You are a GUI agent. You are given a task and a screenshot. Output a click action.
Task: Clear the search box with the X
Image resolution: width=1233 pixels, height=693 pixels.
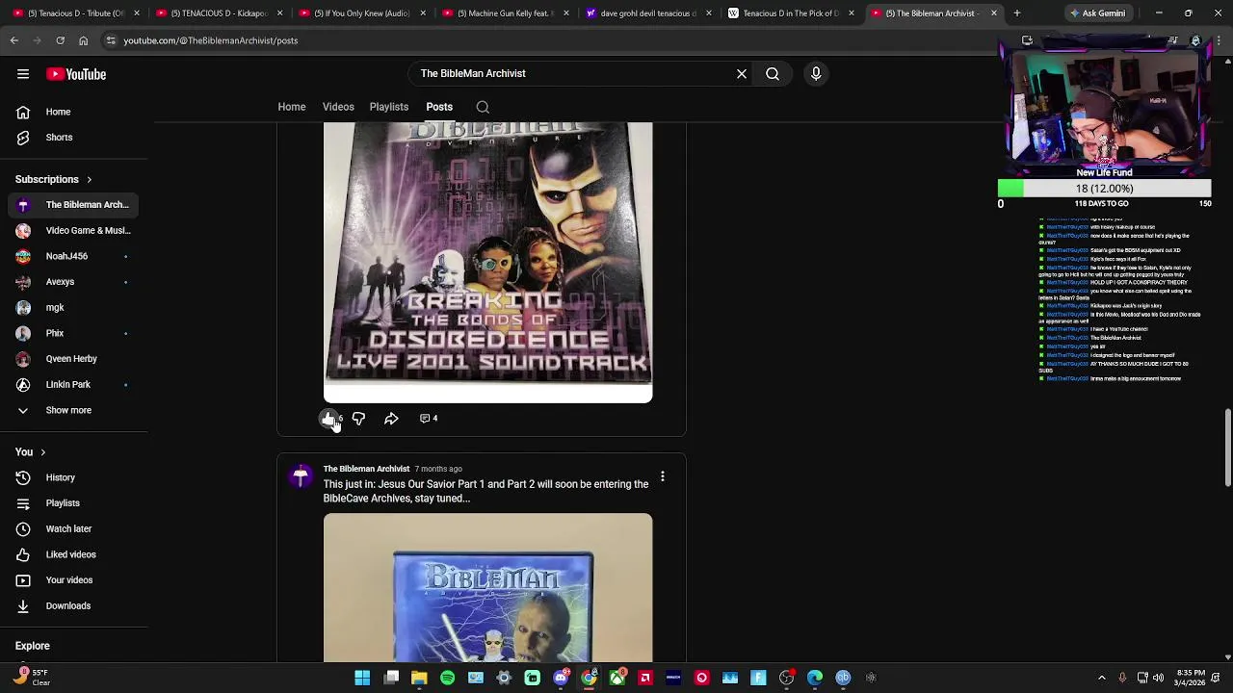[742, 73]
